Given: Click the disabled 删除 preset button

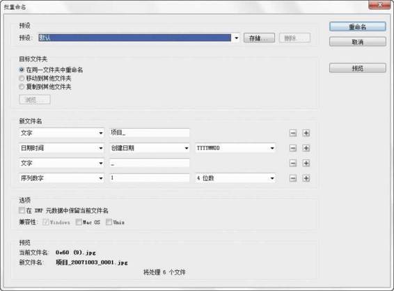Looking at the screenshot, I should point(294,38).
